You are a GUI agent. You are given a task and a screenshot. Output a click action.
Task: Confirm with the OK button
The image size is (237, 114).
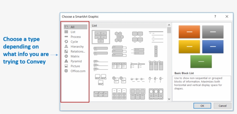(x=202, y=106)
